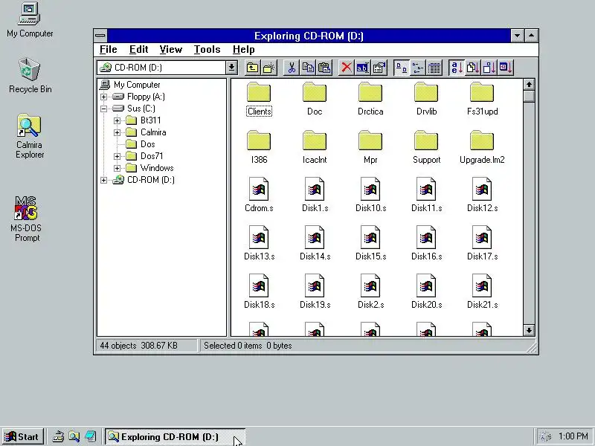Open the View menu

(x=171, y=50)
